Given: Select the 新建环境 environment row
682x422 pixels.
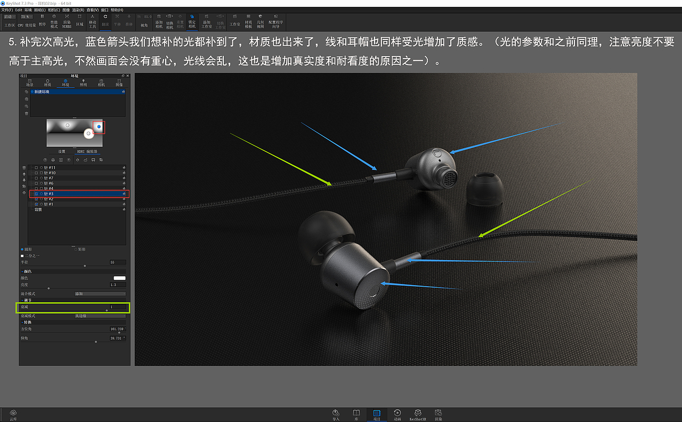Looking at the screenshot, I should pos(78,92).
